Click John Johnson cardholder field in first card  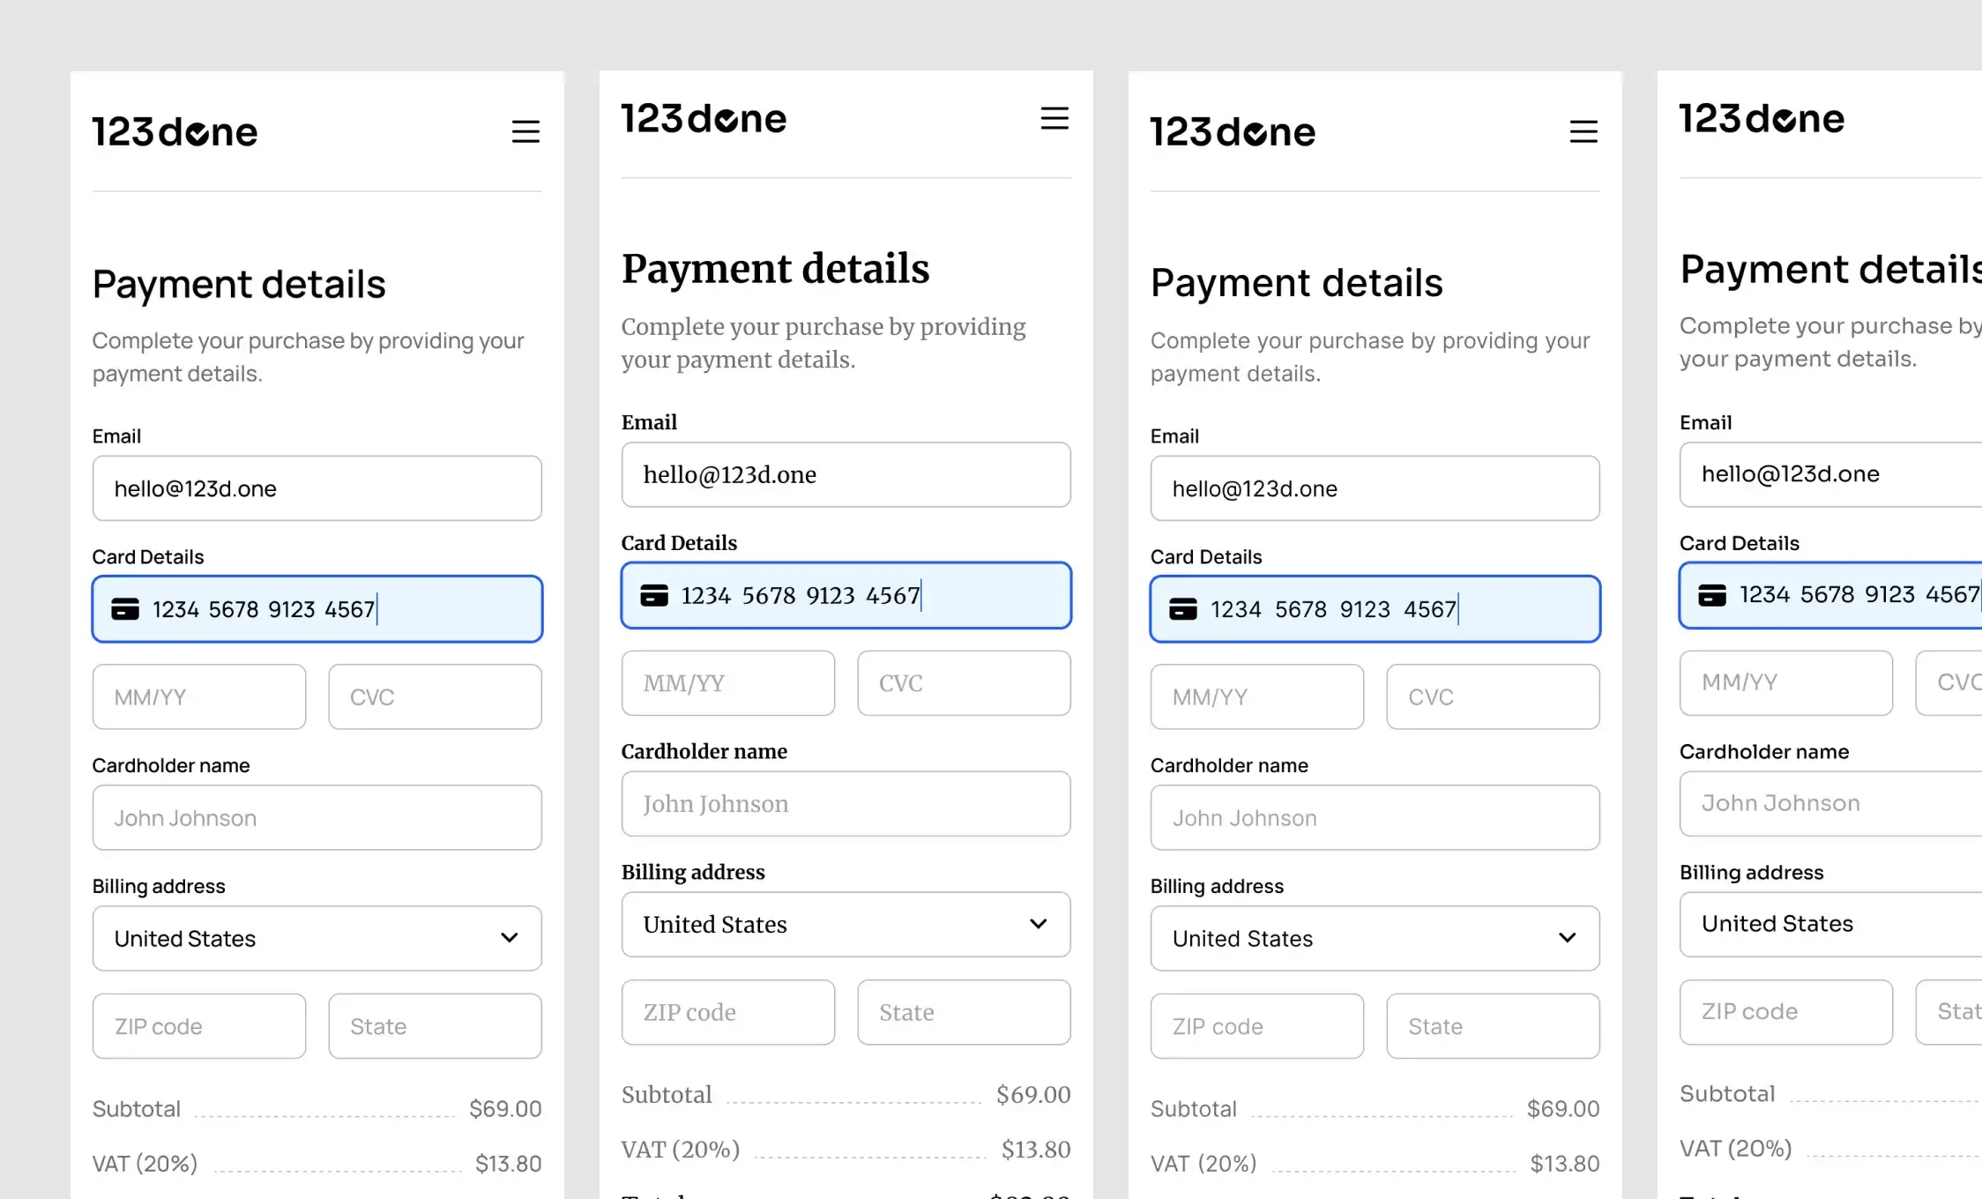tap(317, 817)
